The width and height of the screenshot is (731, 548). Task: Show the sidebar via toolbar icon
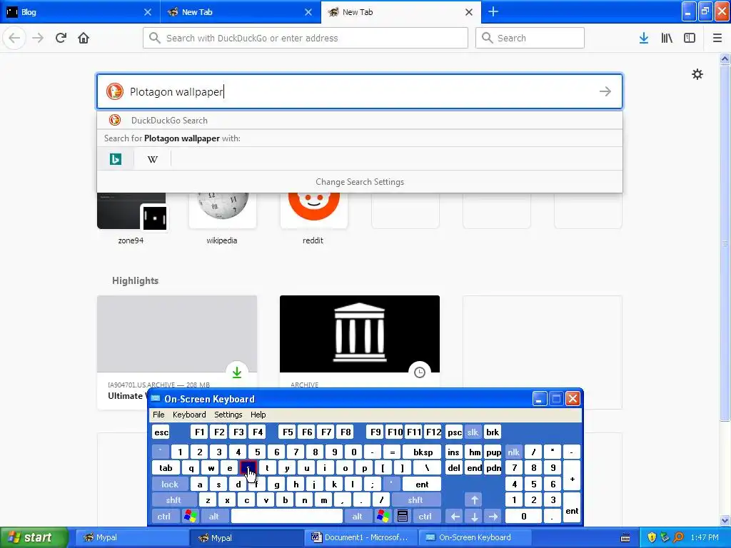pos(690,38)
